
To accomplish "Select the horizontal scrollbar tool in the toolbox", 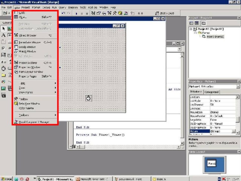I will (3, 62).
